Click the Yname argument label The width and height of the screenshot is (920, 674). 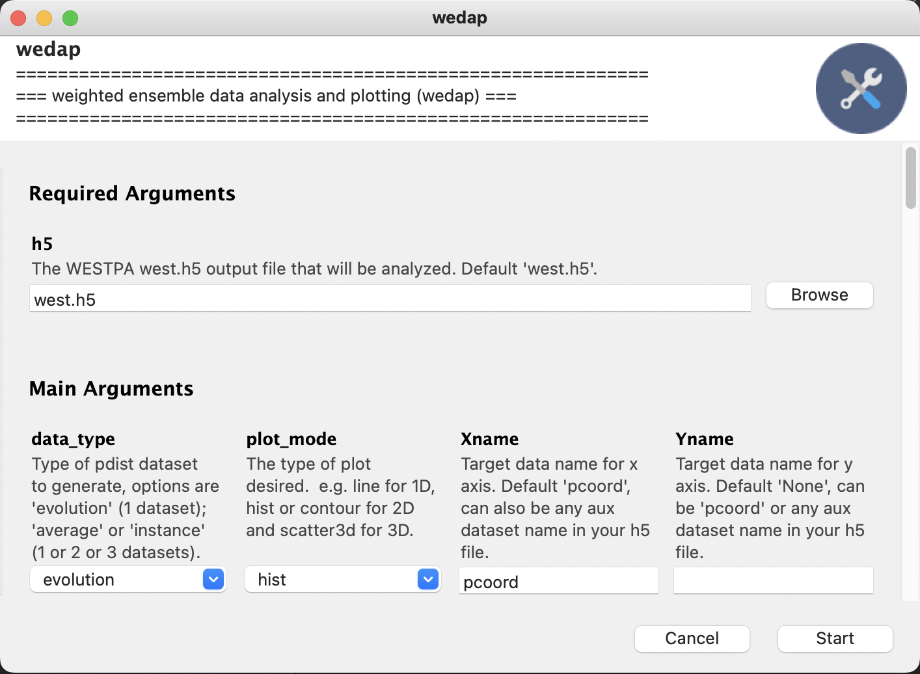tap(704, 439)
